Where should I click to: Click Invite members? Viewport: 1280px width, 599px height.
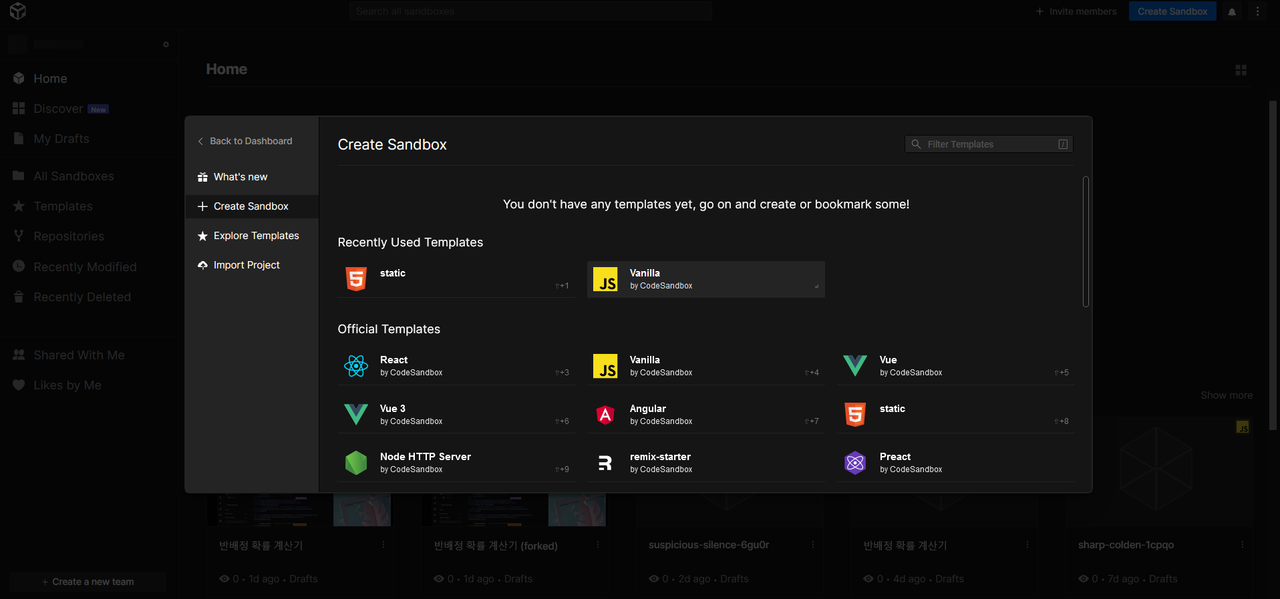tap(1076, 11)
